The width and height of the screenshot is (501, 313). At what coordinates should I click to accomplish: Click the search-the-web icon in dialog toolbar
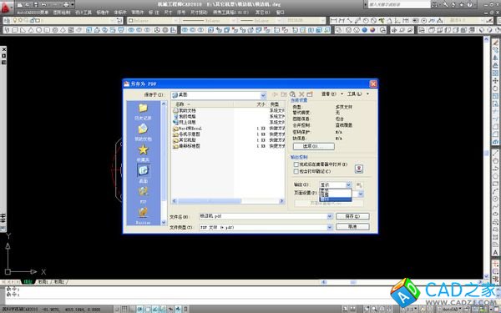292,94
